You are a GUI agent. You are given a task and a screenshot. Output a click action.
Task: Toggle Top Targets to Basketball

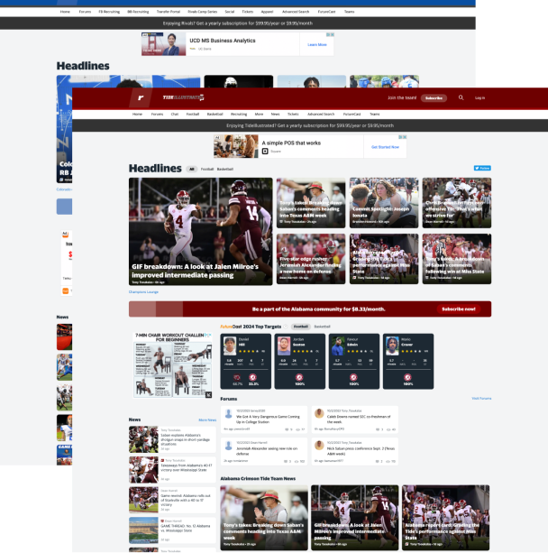pos(322,327)
